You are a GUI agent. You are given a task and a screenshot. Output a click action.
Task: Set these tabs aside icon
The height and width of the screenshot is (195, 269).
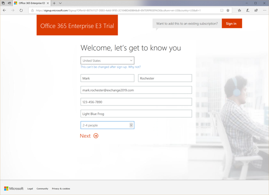(9, 3)
